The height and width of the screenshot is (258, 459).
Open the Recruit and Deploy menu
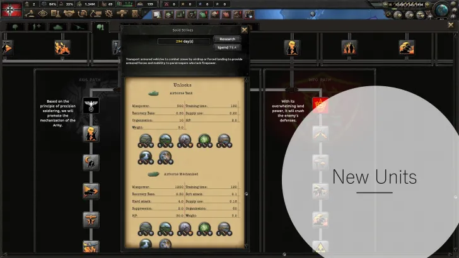click(x=122, y=13)
